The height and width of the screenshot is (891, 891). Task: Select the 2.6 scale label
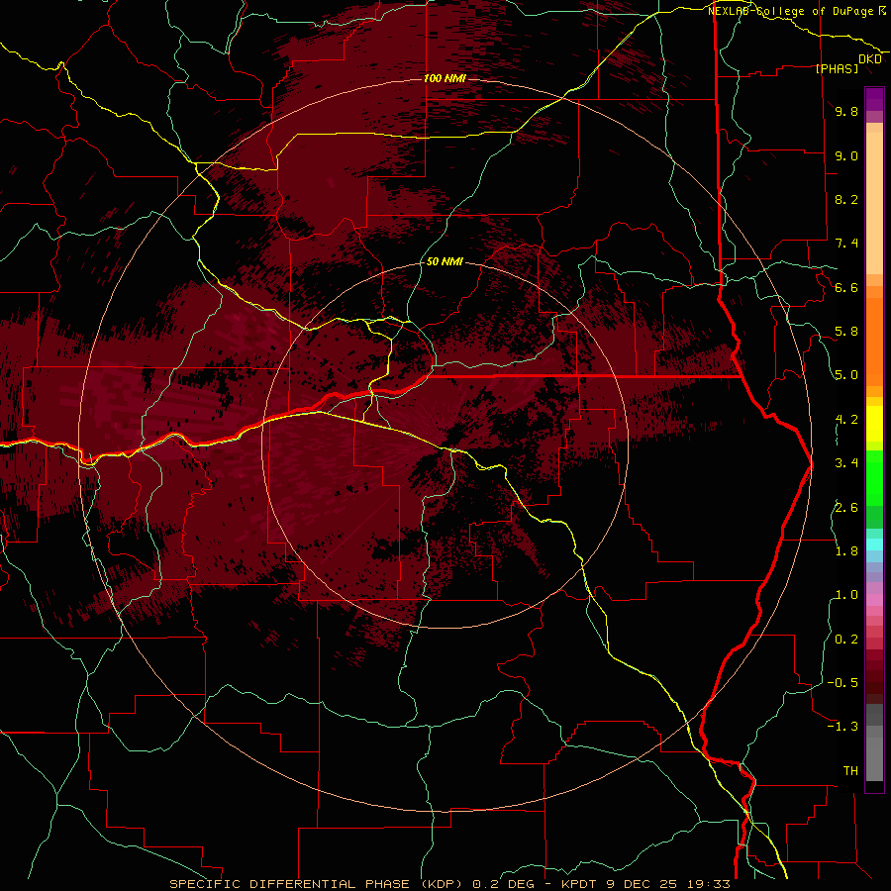846,508
